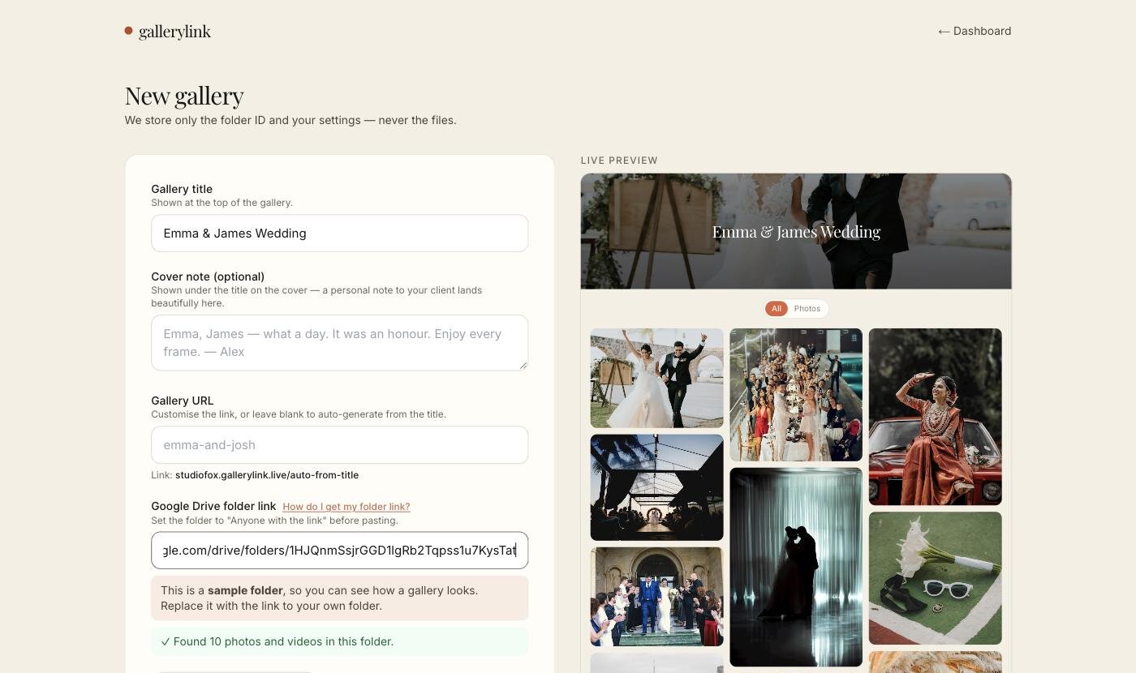Select the All filter tab in preview
The image size is (1136, 673).
click(777, 309)
